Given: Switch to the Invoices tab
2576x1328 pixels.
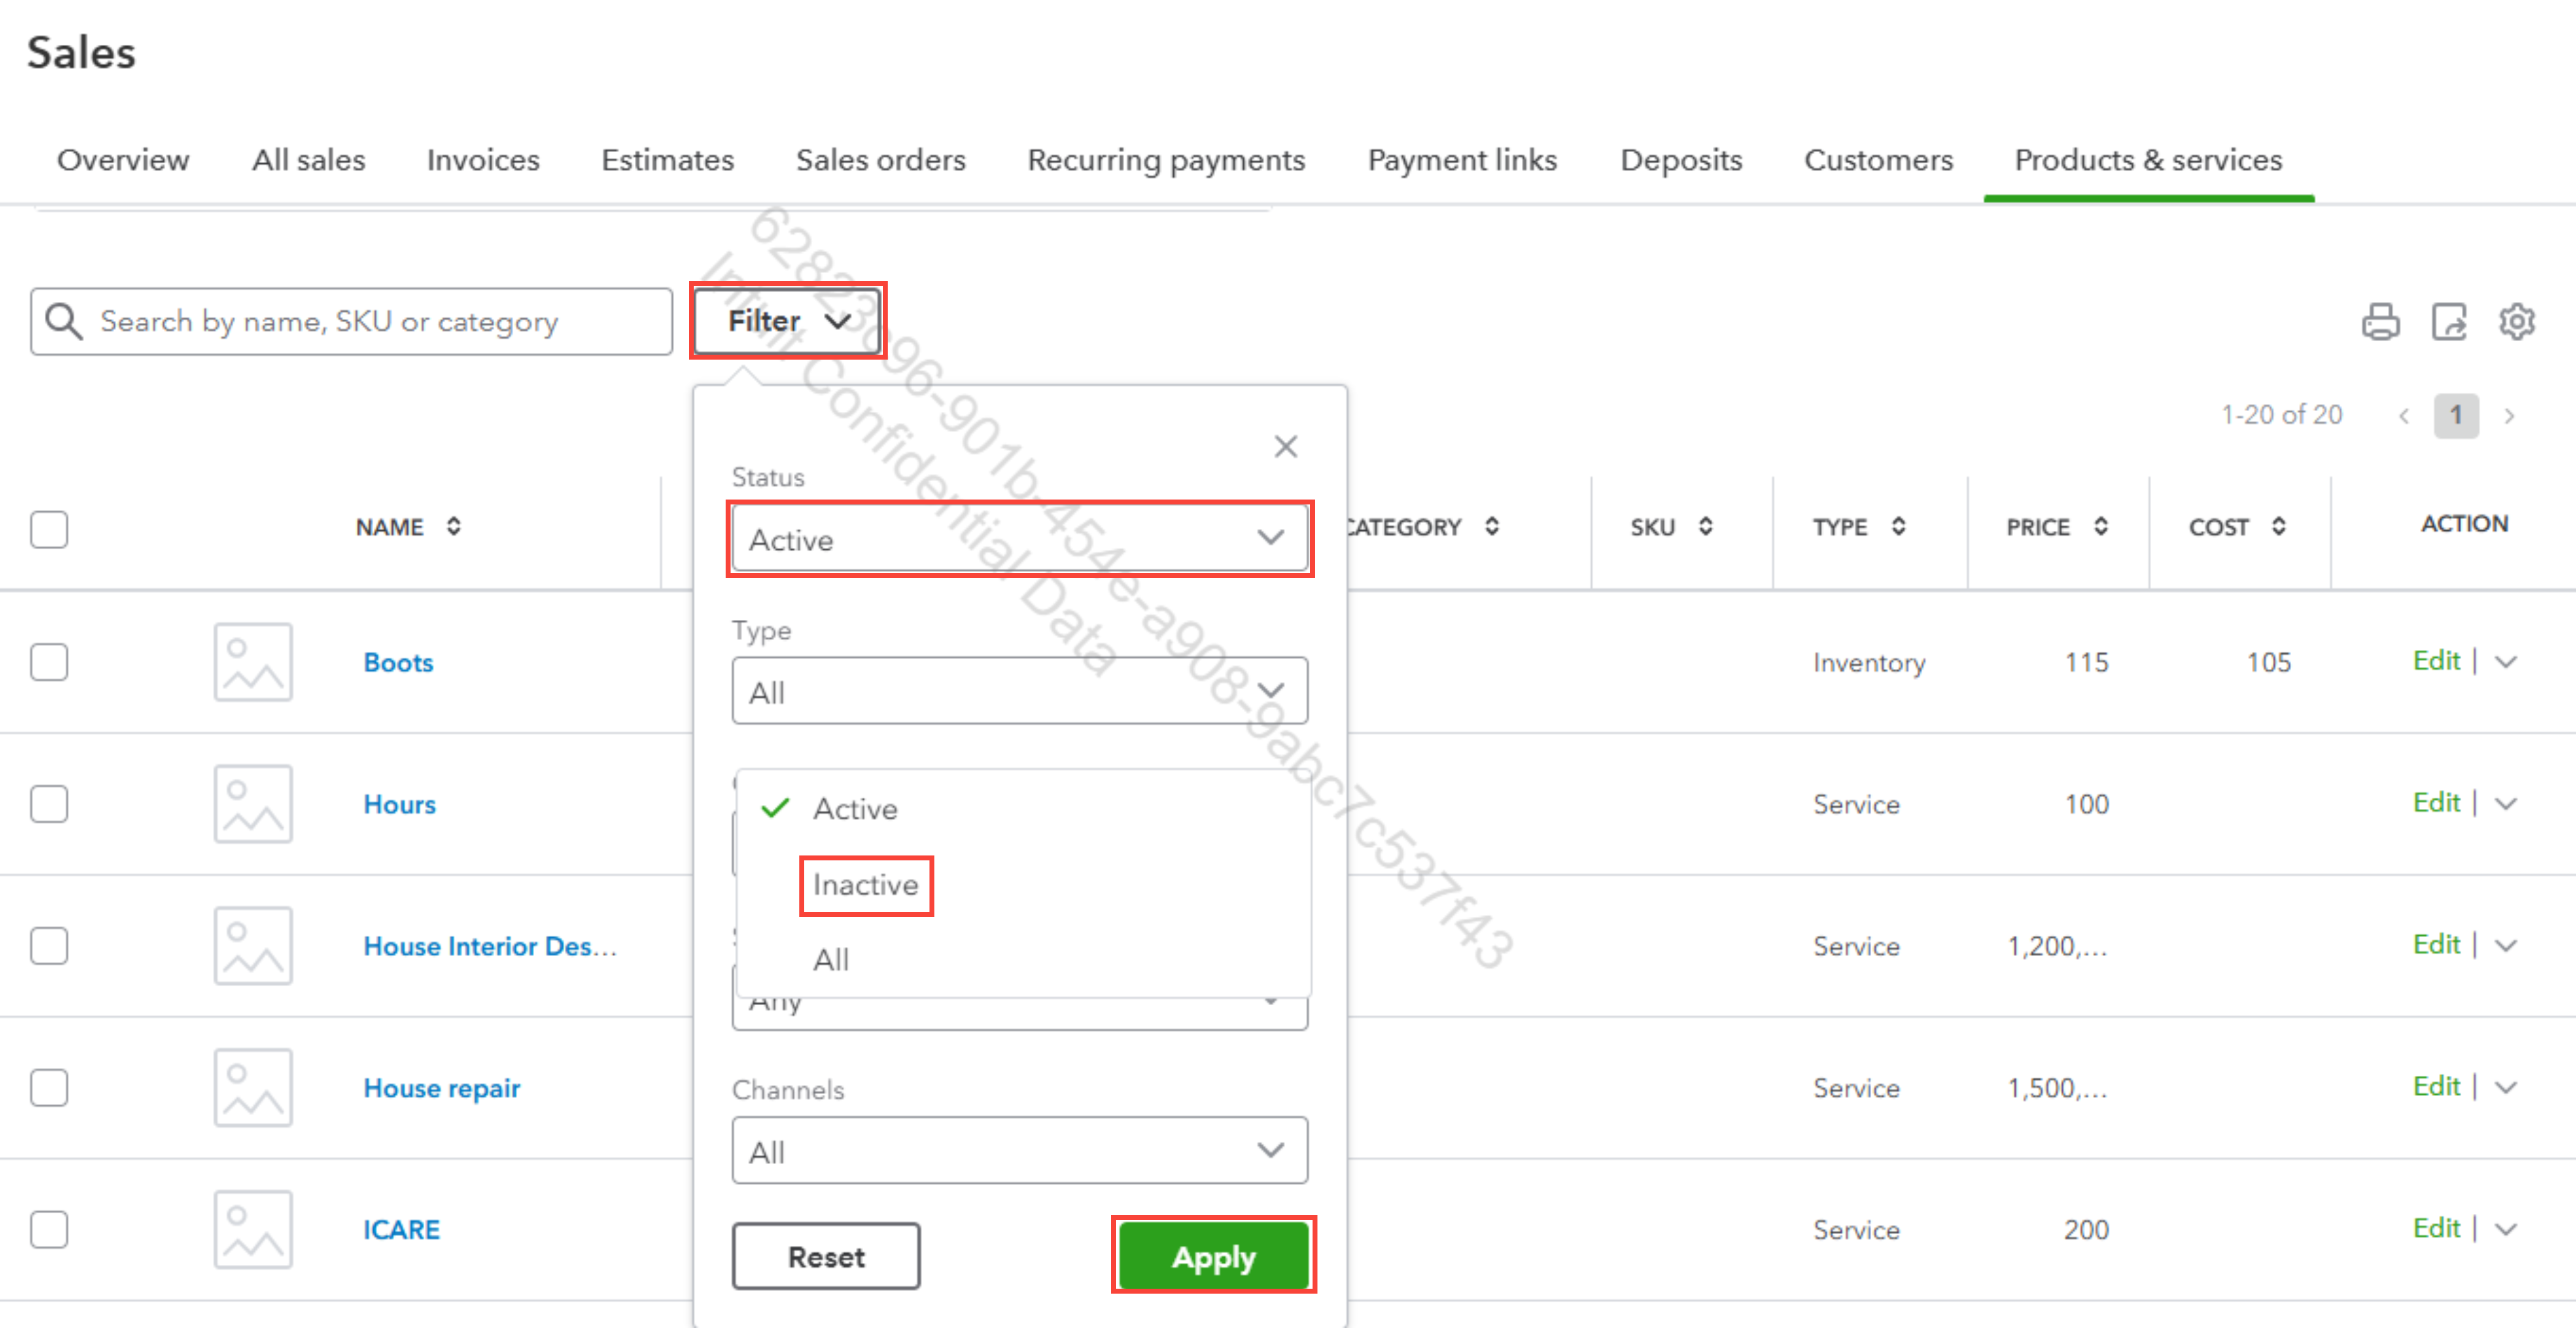Looking at the screenshot, I should click(483, 160).
